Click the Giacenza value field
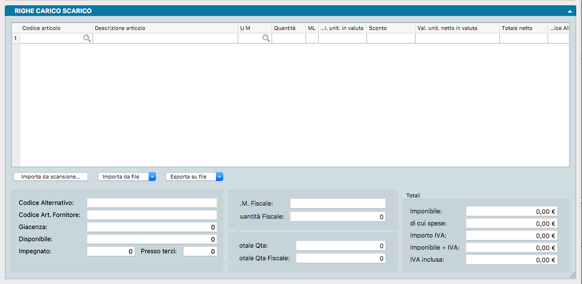The height and width of the screenshot is (284, 582). point(152,227)
